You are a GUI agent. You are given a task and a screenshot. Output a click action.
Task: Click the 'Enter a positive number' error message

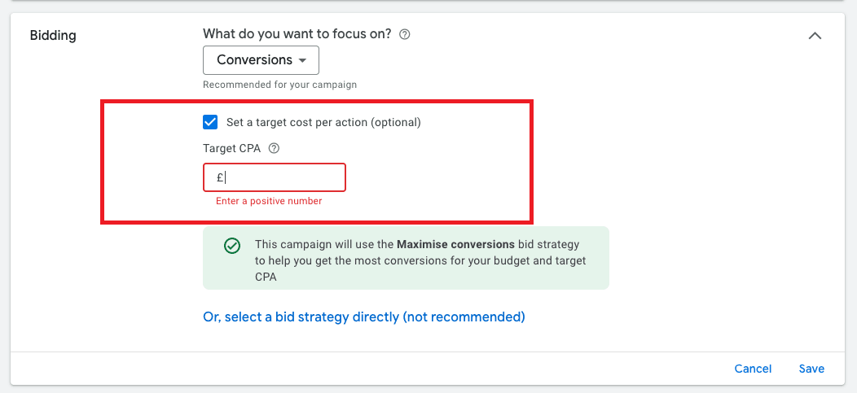click(269, 201)
